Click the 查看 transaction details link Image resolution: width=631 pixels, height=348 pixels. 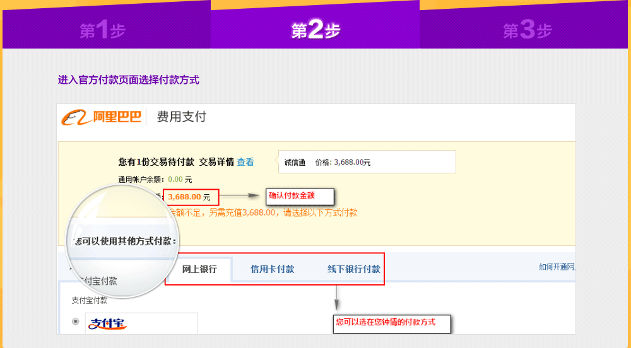pos(245,162)
